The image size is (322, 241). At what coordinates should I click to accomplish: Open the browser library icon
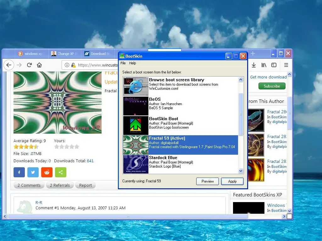click(264, 65)
